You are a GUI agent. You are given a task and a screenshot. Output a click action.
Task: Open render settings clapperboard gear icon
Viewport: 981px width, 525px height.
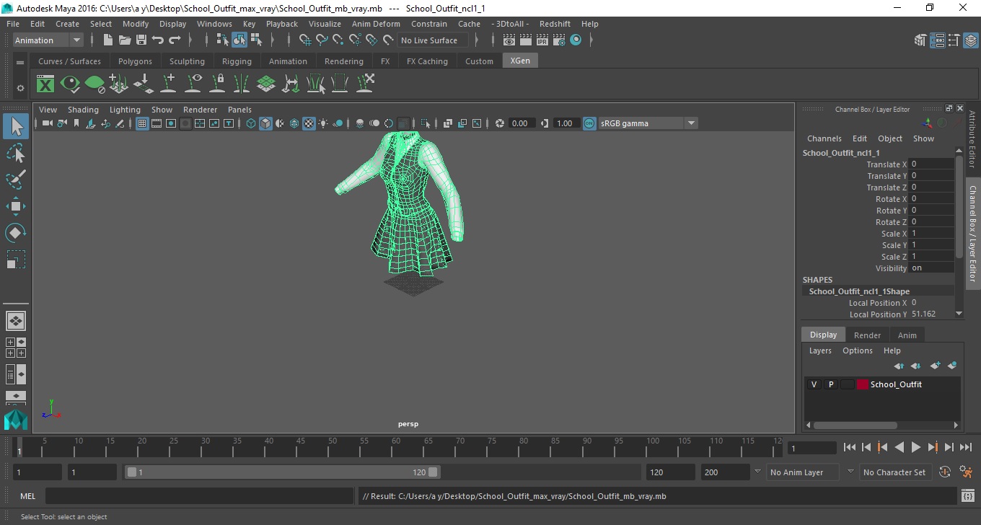tap(559, 40)
